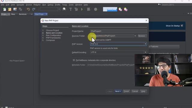This screenshot has height=108, width=192.
Task: Click the Help button in dialog
Action: 143,91
